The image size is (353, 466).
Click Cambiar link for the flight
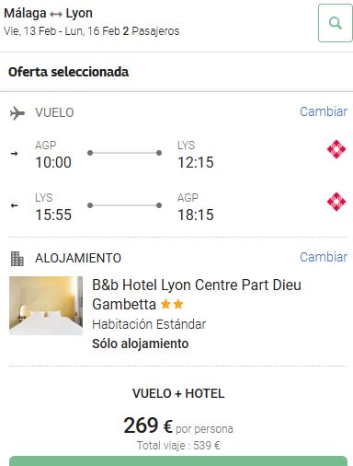pyautogui.click(x=324, y=111)
